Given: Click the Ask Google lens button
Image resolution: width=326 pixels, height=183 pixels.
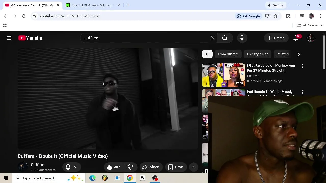Looking at the screenshot, I should pos(248,16).
